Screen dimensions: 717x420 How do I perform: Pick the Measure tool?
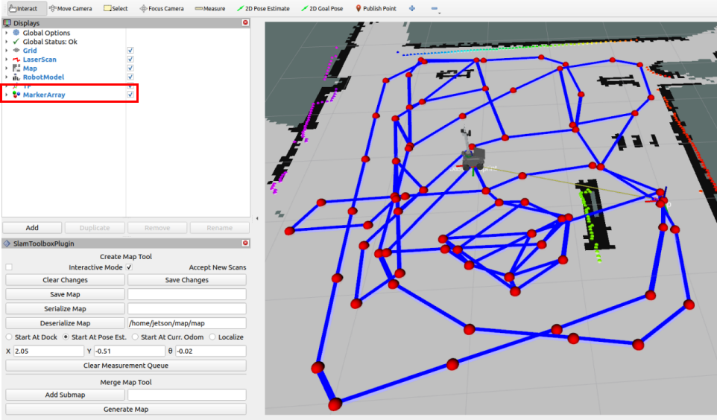[210, 8]
